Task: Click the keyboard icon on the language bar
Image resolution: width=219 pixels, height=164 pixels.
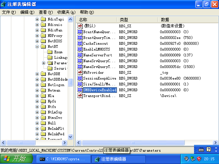Action: tap(201, 150)
